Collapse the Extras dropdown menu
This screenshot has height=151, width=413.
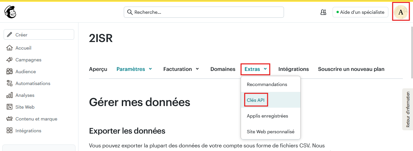point(255,69)
